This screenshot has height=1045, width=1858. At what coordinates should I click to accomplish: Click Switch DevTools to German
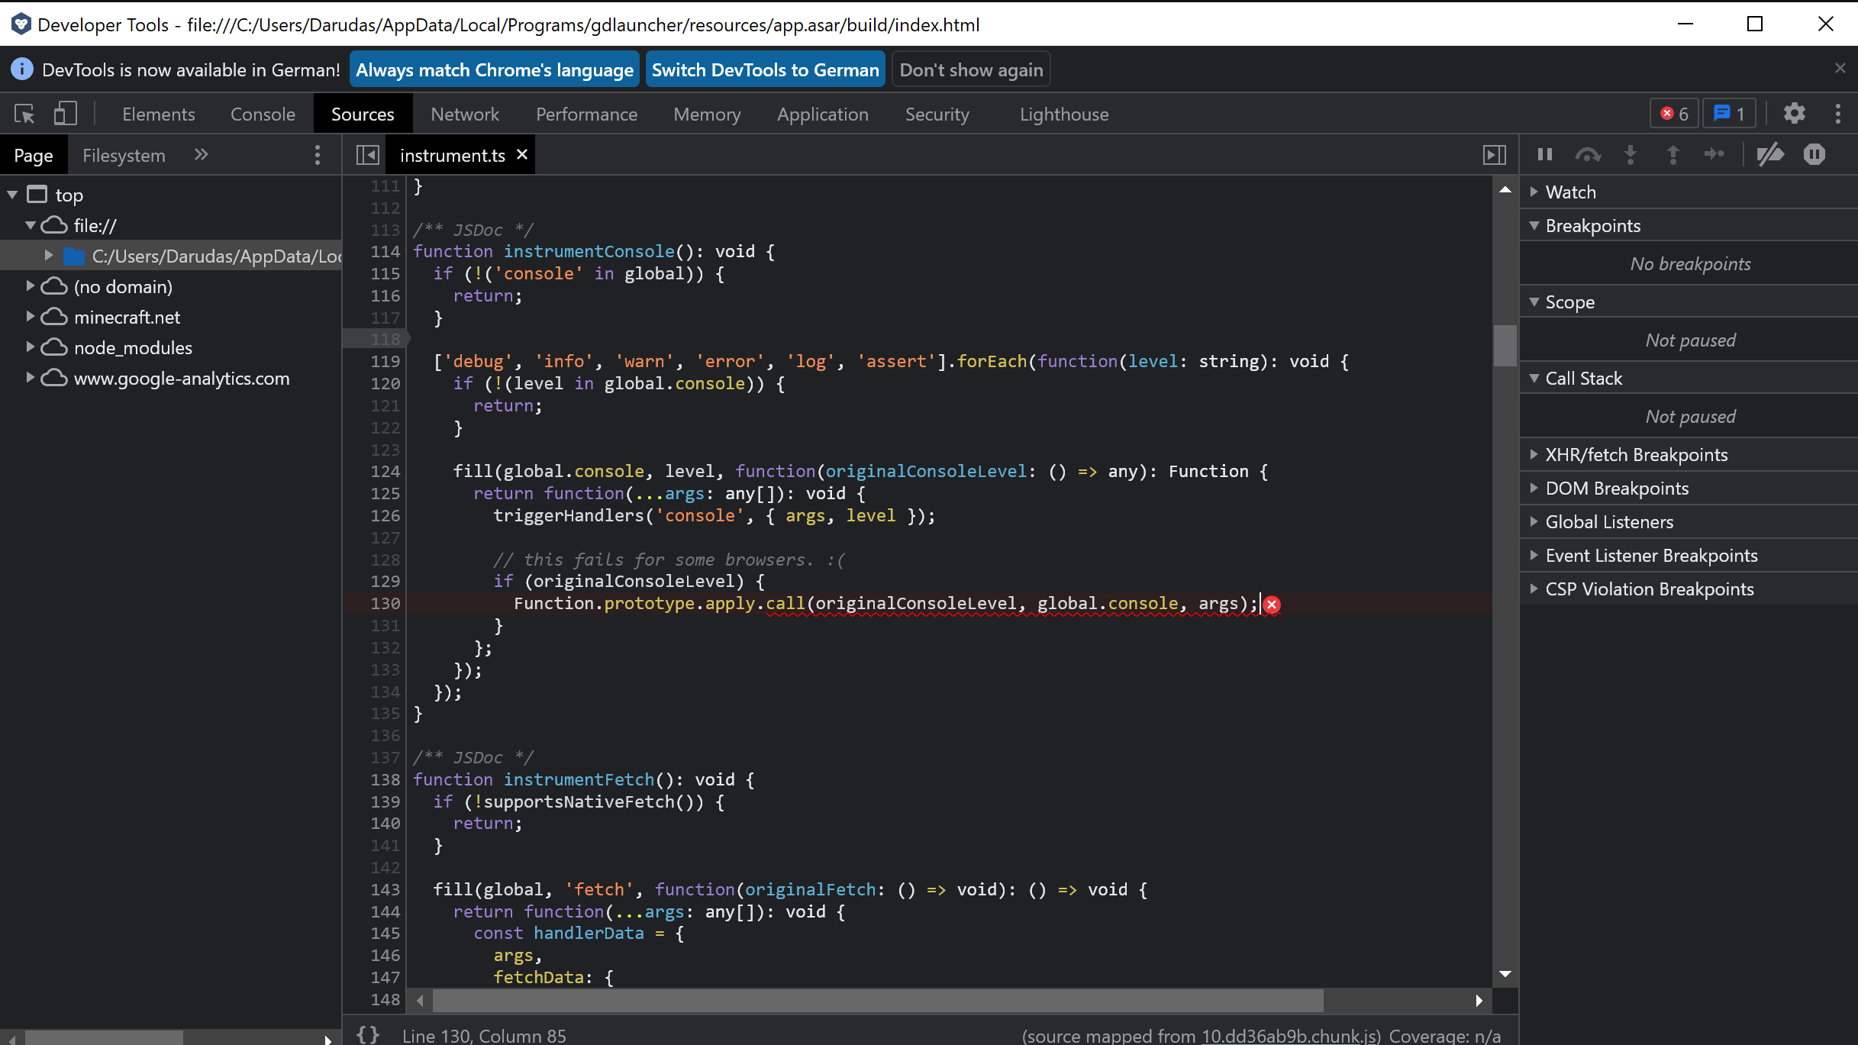click(764, 69)
